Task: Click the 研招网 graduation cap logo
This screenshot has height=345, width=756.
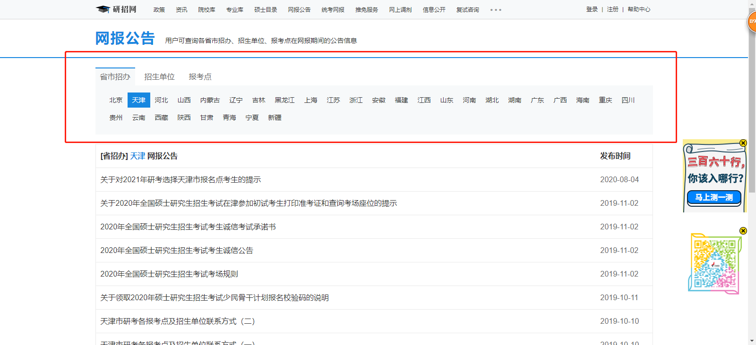Action: click(x=116, y=9)
